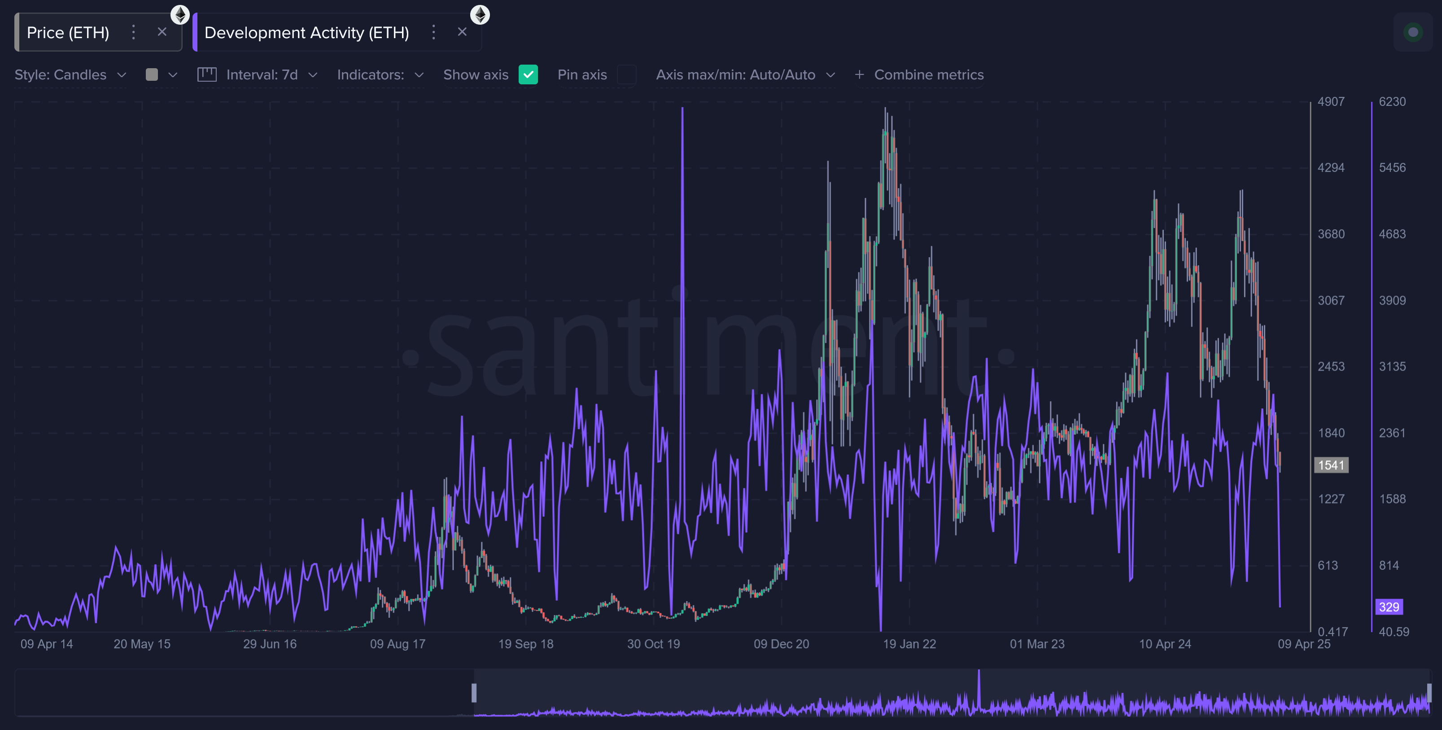1442x730 pixels.
Task: Click the 4907 price axis value
Action: click(1331, 102)
